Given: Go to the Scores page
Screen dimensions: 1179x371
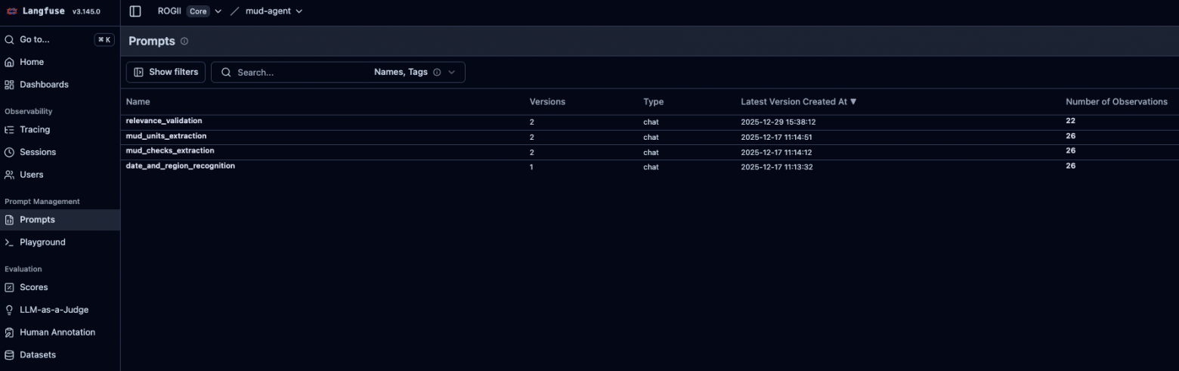Looking at the screenshot, I should pos(33,287).
